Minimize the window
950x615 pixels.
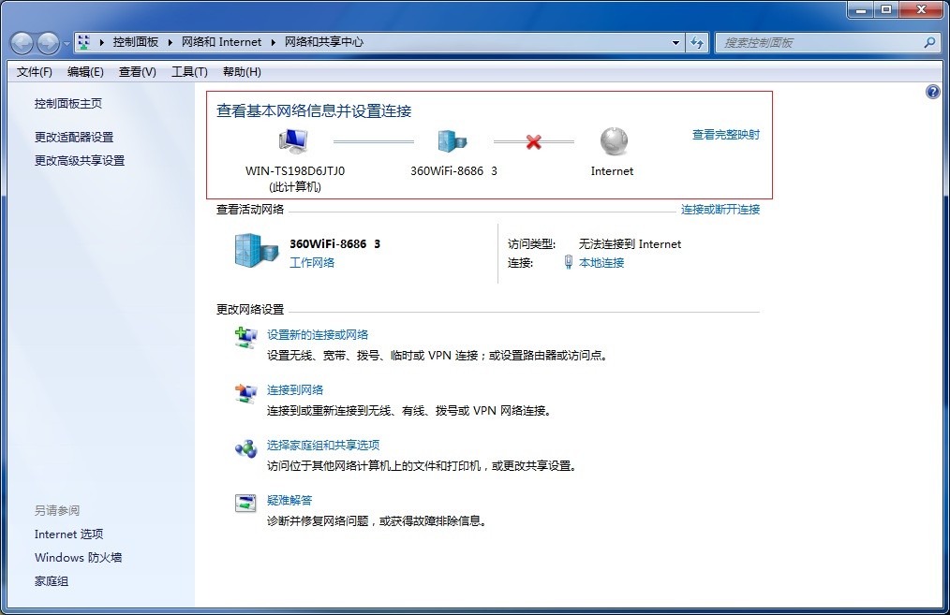pyautogui.click(x=861, y=9)
